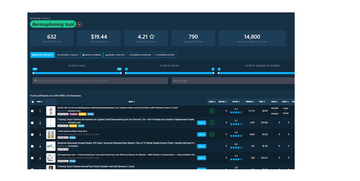This screenshot has height=181, width=360.
Task: Open the Market Analysis tab
Action: (x=115, y=55)
